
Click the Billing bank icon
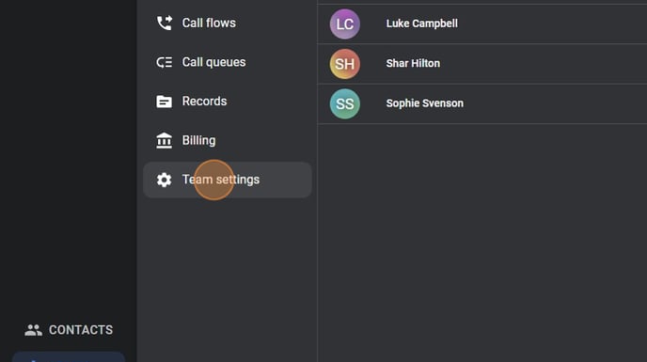pyautogui.click(x=165, y=140)
